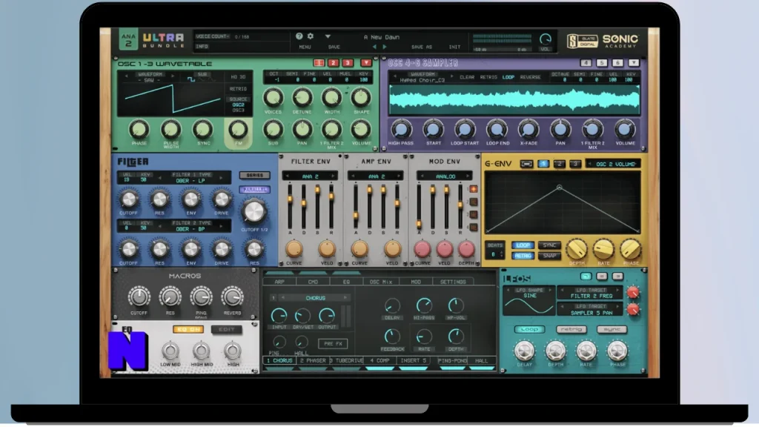Click the sampler HIGH PASS knob
759x427 pixels.
click(401, 129)
